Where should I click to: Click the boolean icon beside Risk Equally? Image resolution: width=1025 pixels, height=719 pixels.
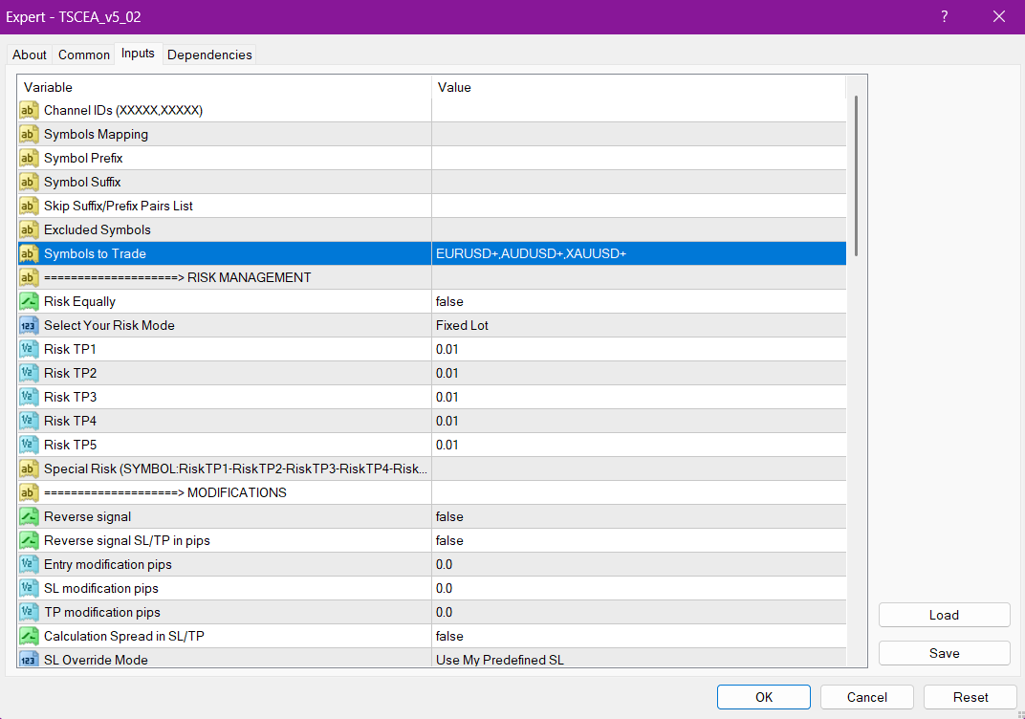pos(29,302)
